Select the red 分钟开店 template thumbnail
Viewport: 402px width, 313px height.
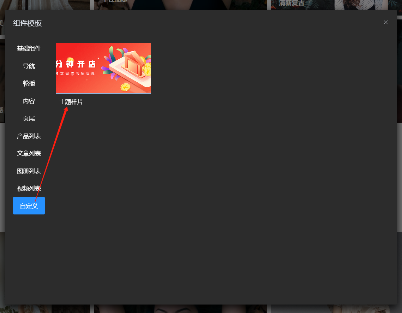(103, 68)
